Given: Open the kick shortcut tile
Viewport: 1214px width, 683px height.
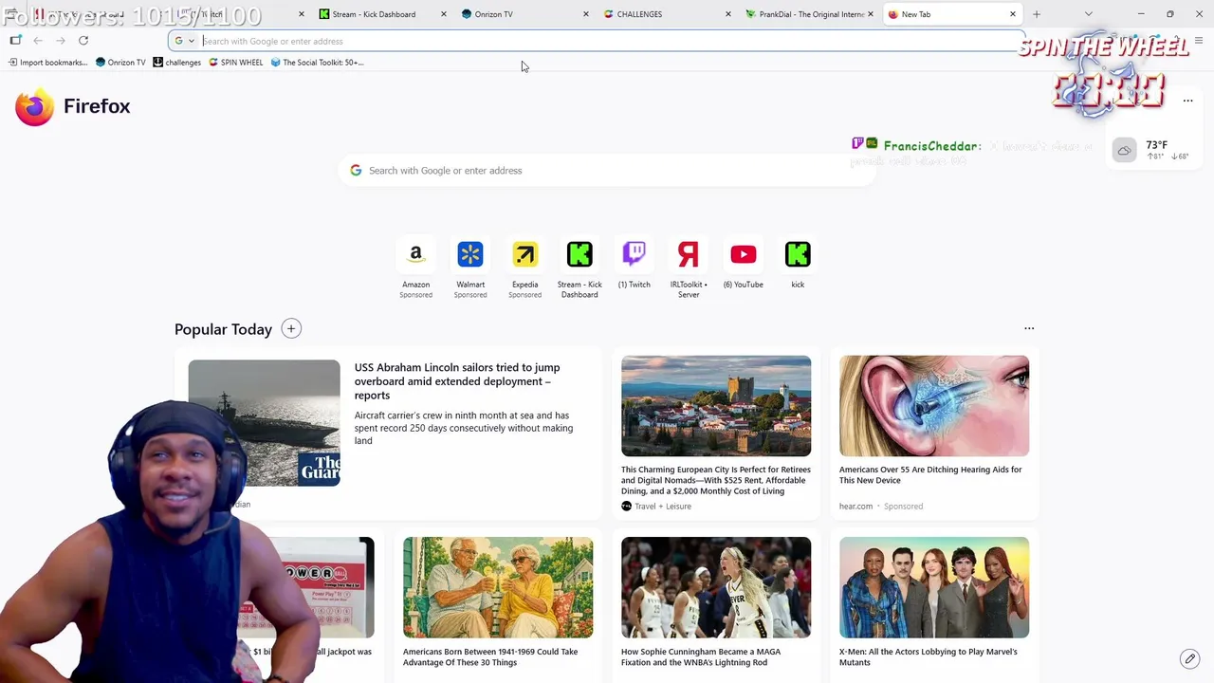Looking at the screenshot, I should [x=798, y=264].
